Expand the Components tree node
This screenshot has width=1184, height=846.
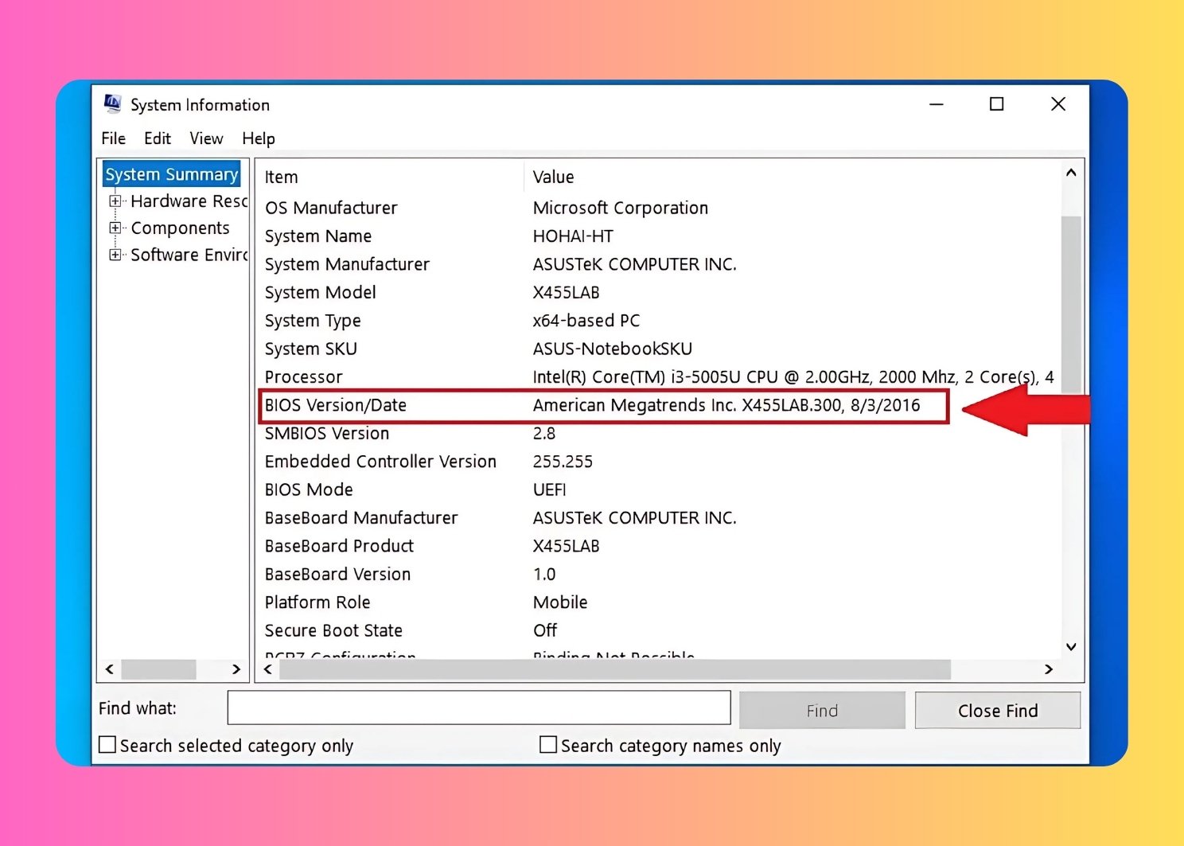[x=115, y=228]
